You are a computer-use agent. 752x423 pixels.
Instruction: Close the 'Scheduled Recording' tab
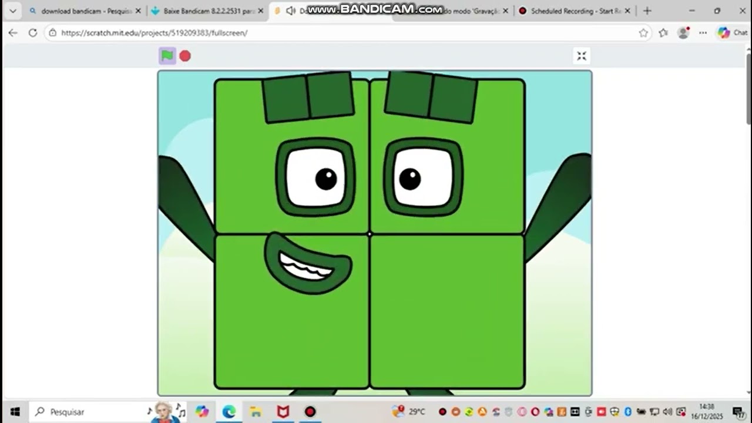pyautogui.click(x=627, y=11)
